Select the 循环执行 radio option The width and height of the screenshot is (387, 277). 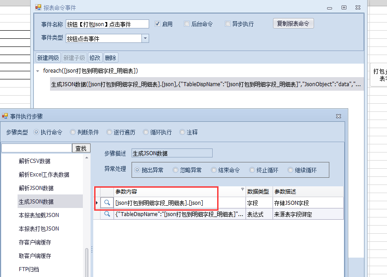tap(146, 132)
